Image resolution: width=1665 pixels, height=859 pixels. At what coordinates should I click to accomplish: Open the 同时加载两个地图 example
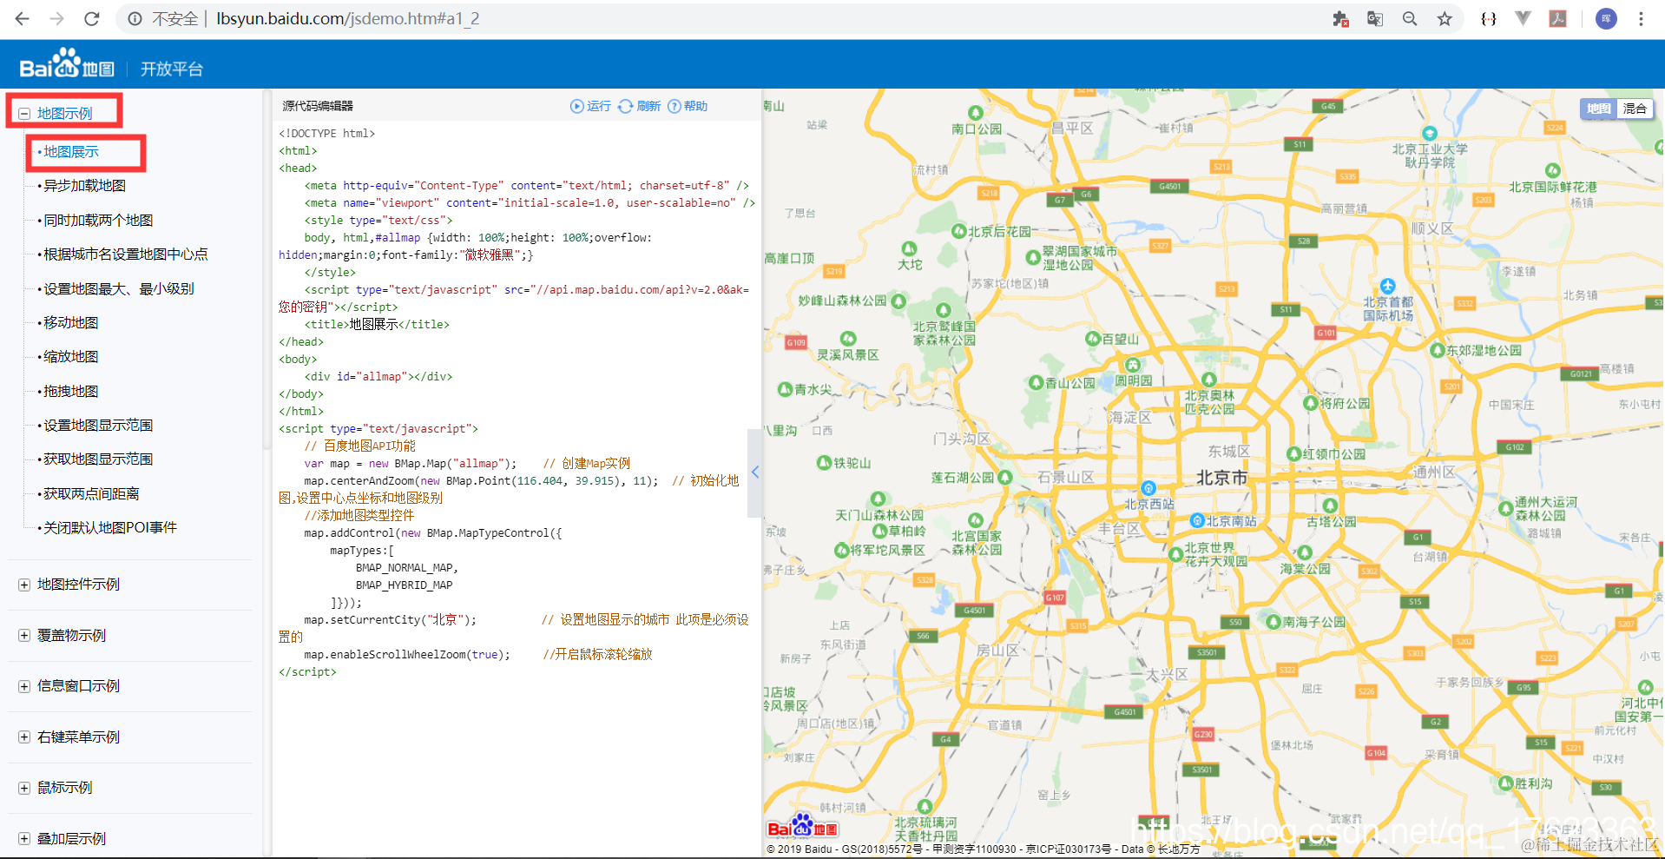click(x=98, y=221)
